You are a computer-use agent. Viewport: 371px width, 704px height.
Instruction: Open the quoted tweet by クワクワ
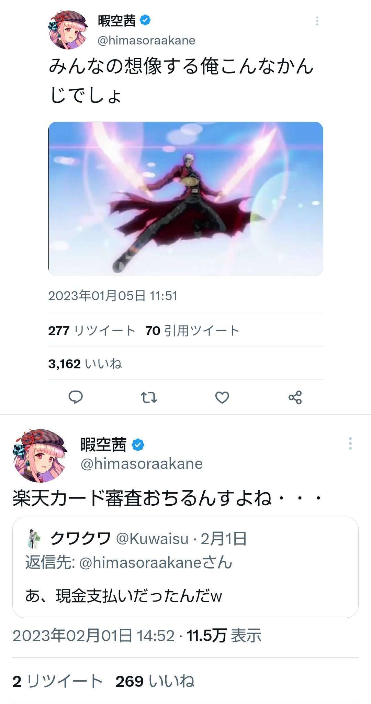click(x=185, y=567)
